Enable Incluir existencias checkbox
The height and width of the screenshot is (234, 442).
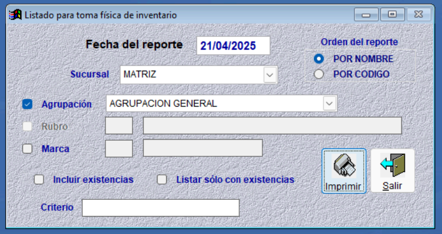click(x=39, y=180)
